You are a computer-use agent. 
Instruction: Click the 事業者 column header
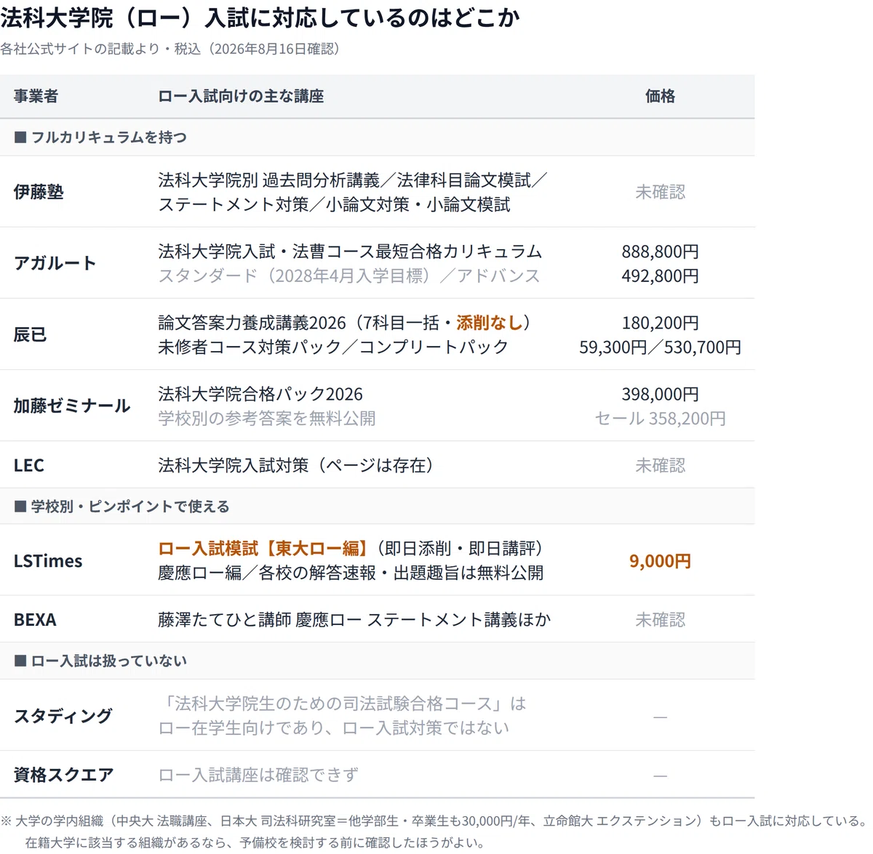point(36,96)
